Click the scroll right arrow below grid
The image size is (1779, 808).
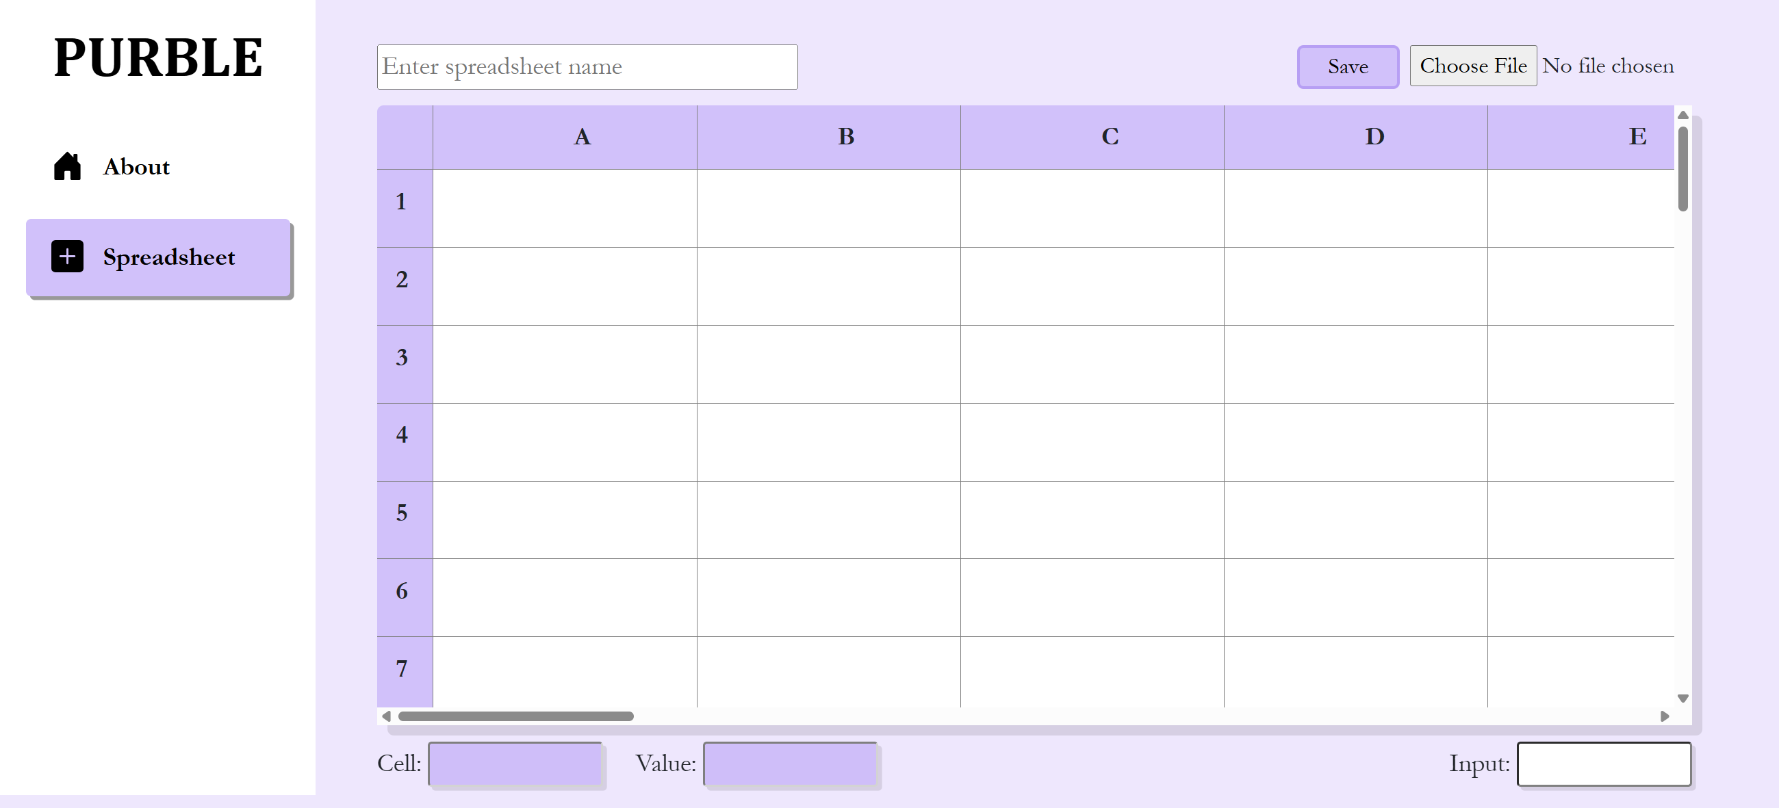[1665, 716]
